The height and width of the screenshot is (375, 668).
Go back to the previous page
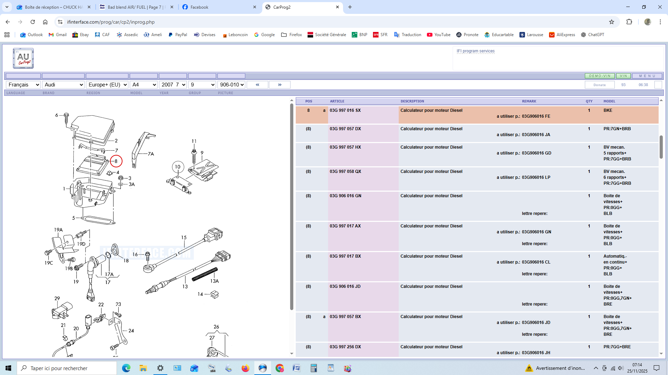[8, 22]
